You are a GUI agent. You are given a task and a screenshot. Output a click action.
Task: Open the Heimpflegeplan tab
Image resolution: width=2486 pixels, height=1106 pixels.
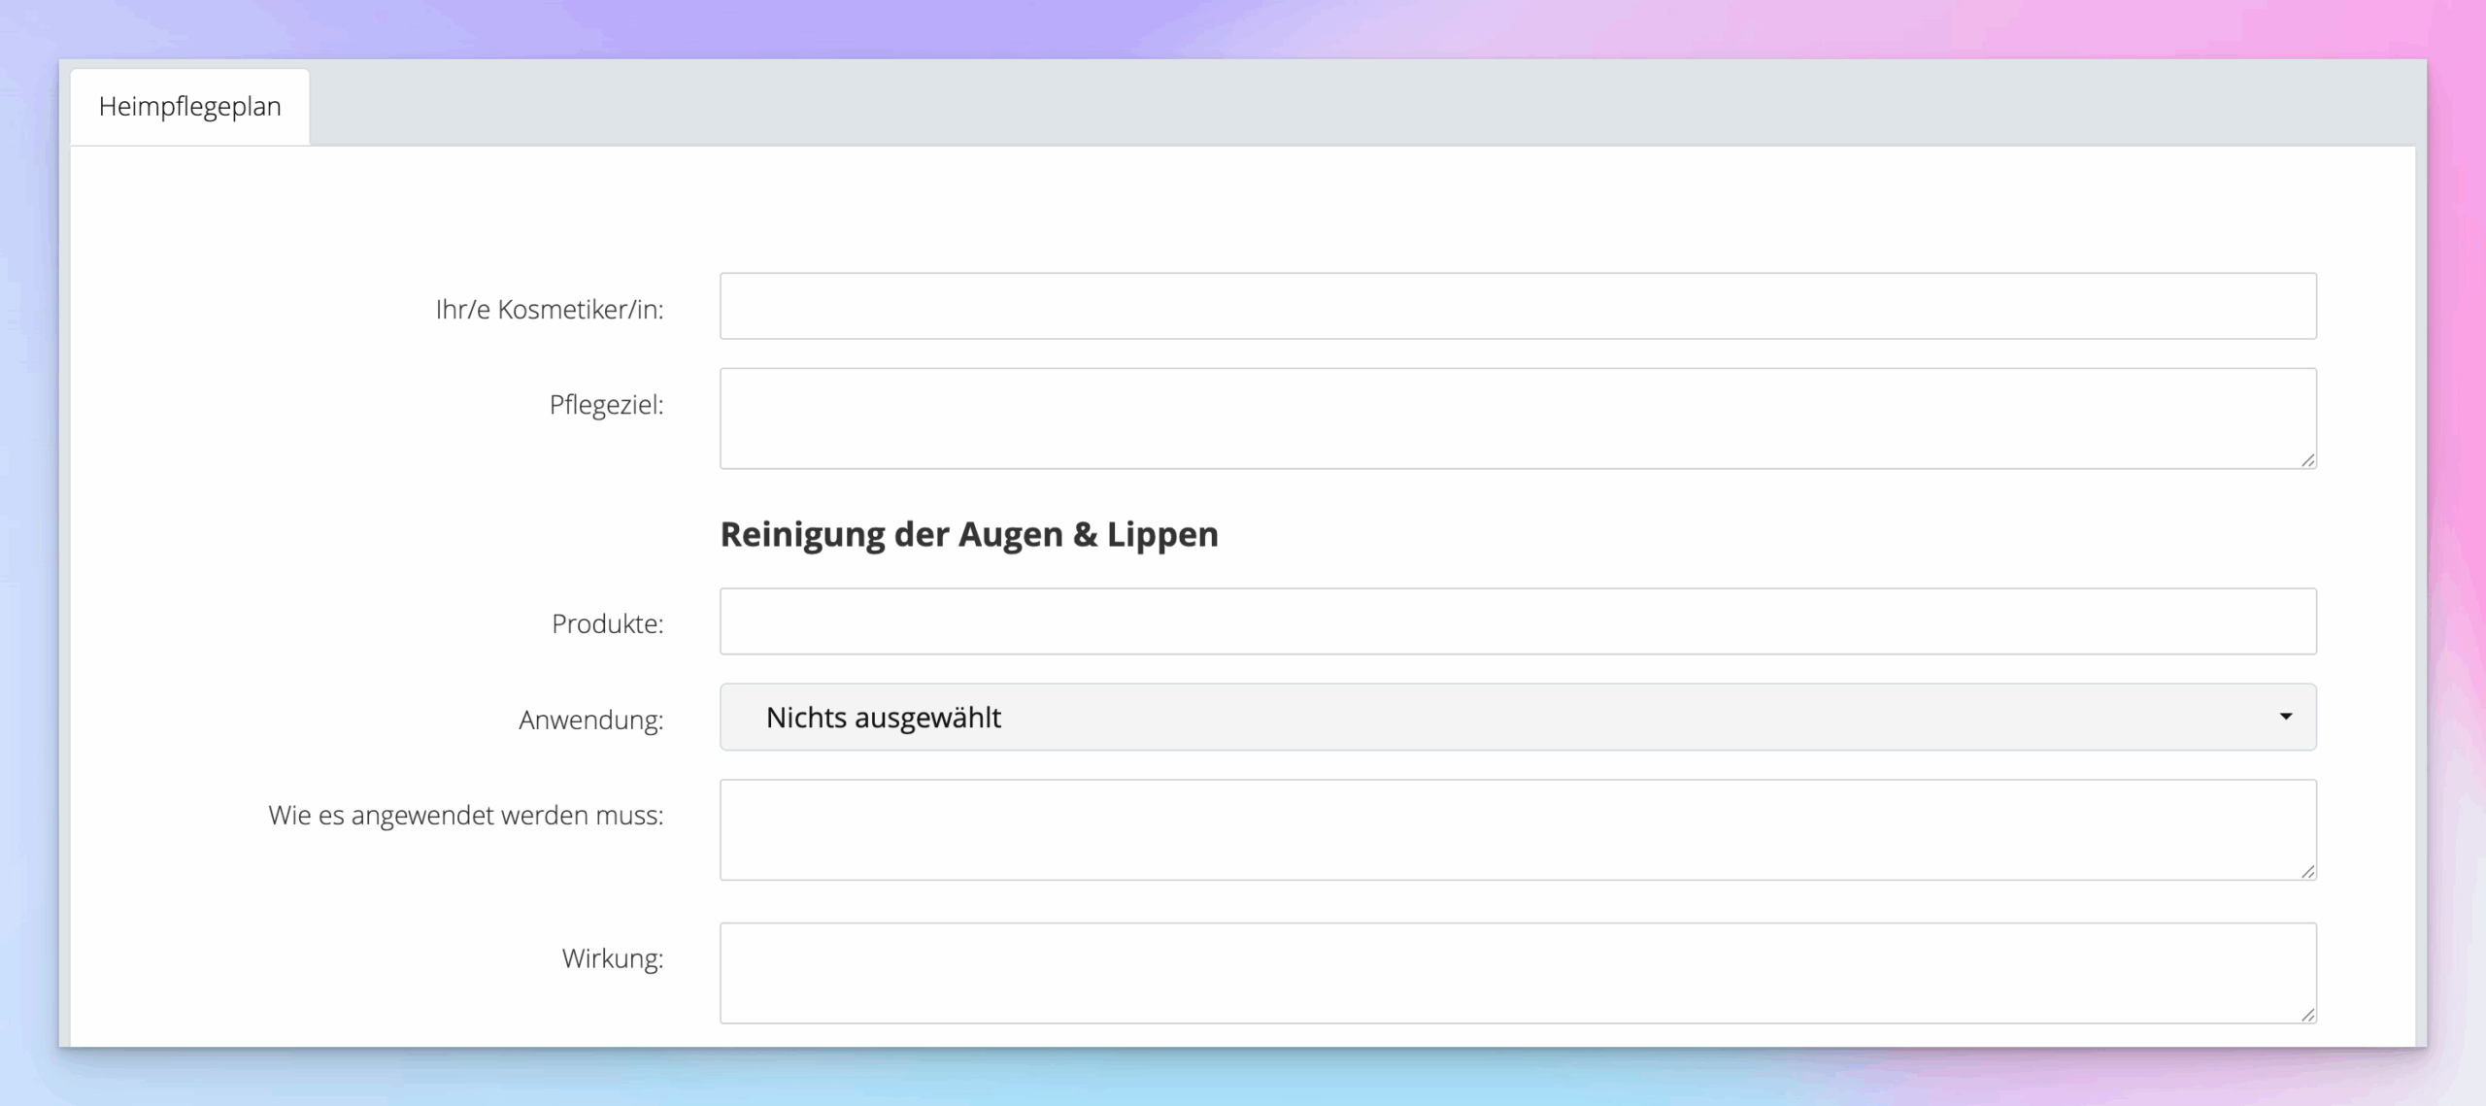point(189,107)
